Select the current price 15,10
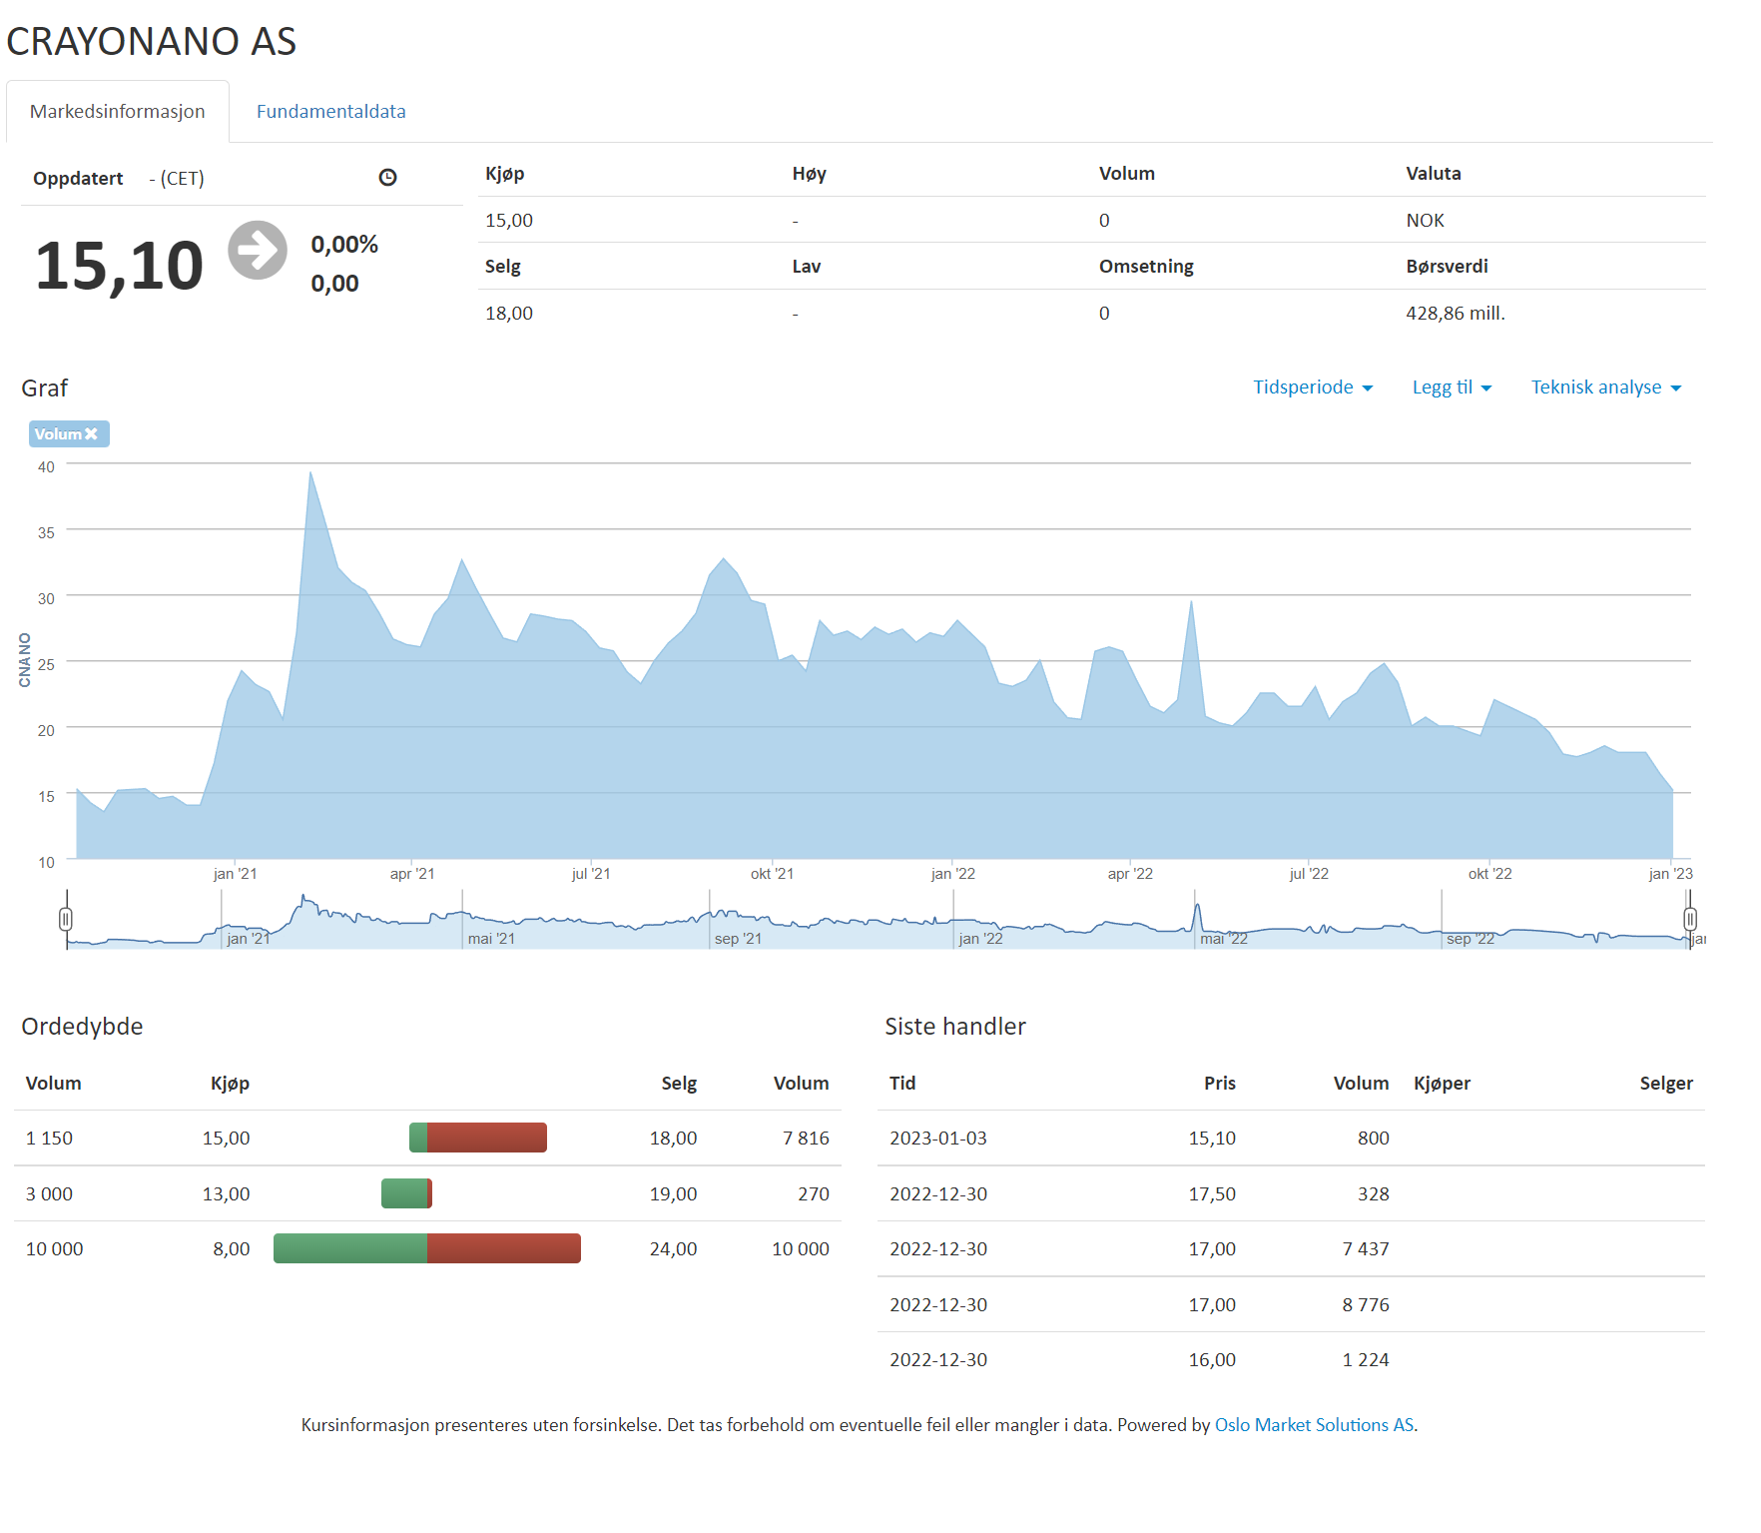Image resolution: width=1761 pixels, height=1533 pixels. [119, 266]
